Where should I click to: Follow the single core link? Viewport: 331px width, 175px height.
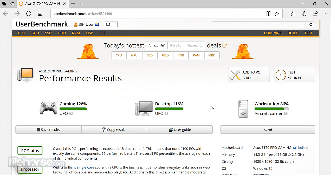85,167
